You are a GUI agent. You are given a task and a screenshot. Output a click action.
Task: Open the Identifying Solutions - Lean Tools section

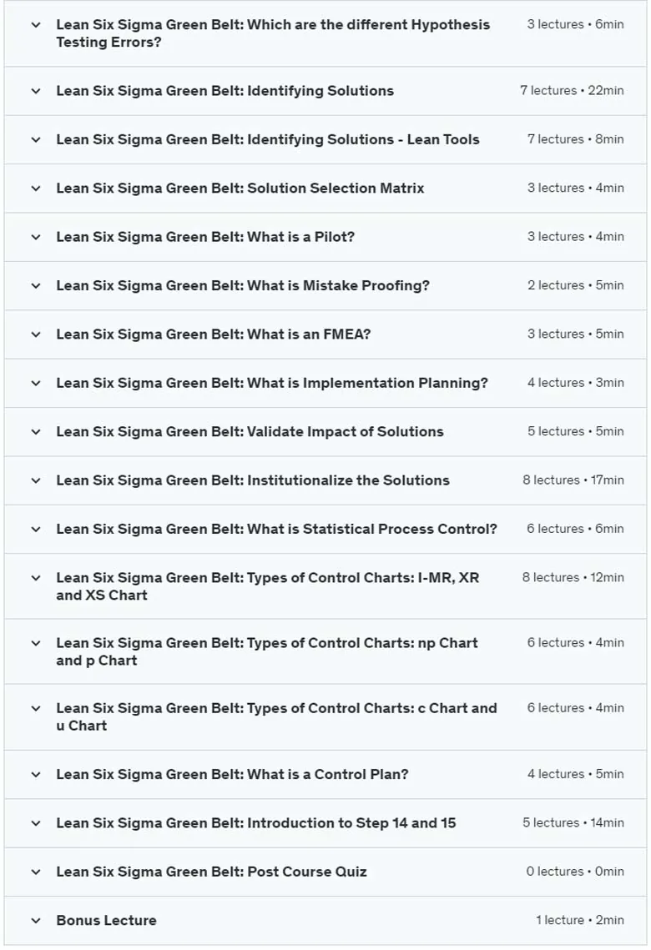pos(325,139)
